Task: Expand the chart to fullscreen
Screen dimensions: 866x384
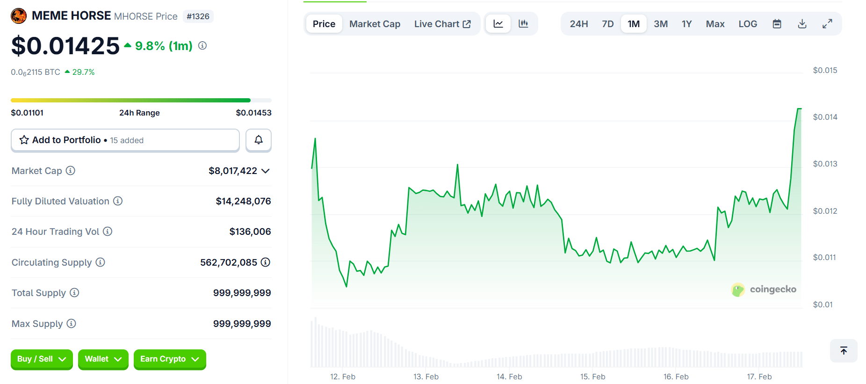Action: tap(827, 24)
